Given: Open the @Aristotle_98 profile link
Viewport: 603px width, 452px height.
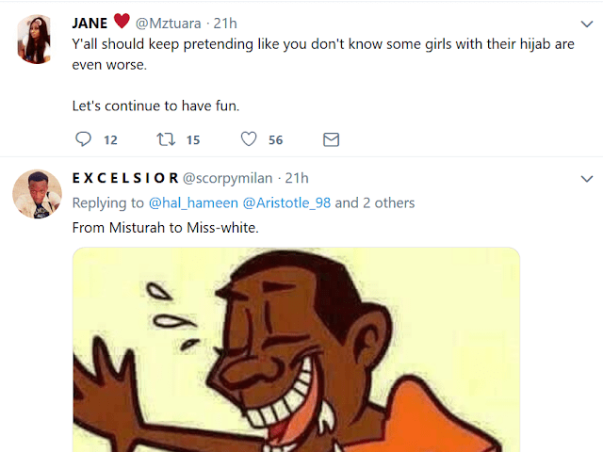Looking at the screenshot, I should coord(286,202).
